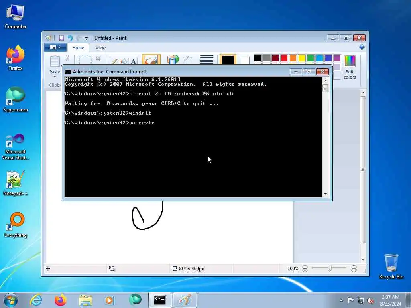Expand the Paste dropdown arrow
The height and width of the screenshot is (308, 411).
55,77
